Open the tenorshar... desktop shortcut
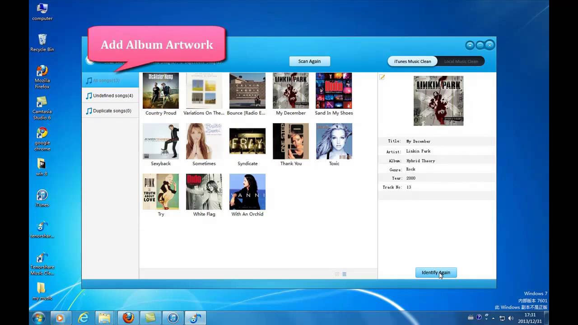Viewport: 578px width, 325px height. point(42,229)
